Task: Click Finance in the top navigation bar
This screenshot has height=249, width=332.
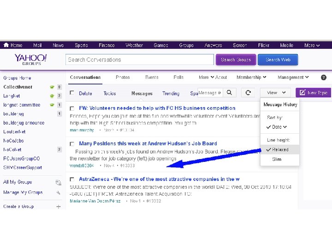Action: (x=107, y=45)
